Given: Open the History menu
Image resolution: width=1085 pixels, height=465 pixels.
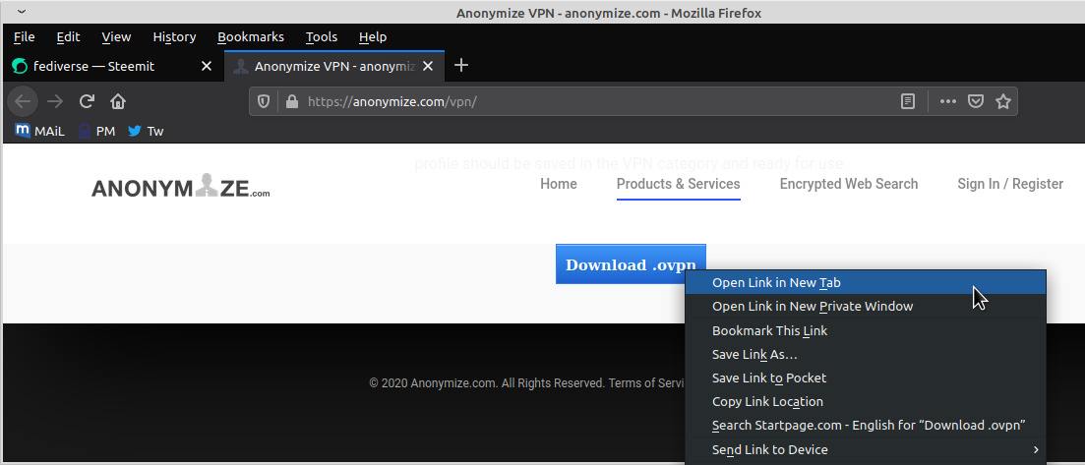Looking at the screenshot, I should tap(174, 36).
